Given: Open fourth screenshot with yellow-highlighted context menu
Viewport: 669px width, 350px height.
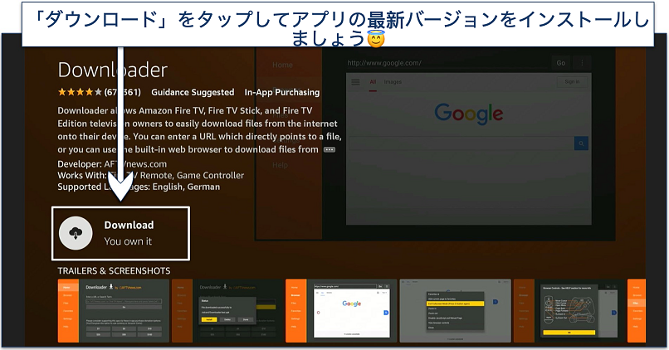Looking at the screenshot, I should (x=455, y=311).
